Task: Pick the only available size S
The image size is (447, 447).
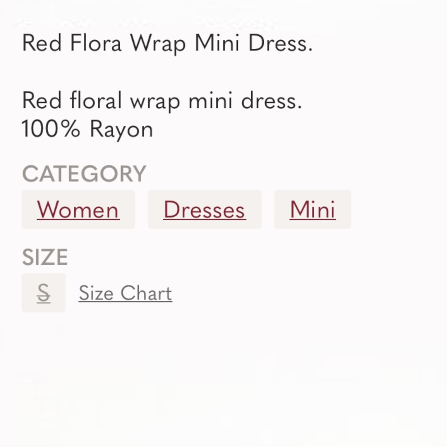Action: coord(43,293)
